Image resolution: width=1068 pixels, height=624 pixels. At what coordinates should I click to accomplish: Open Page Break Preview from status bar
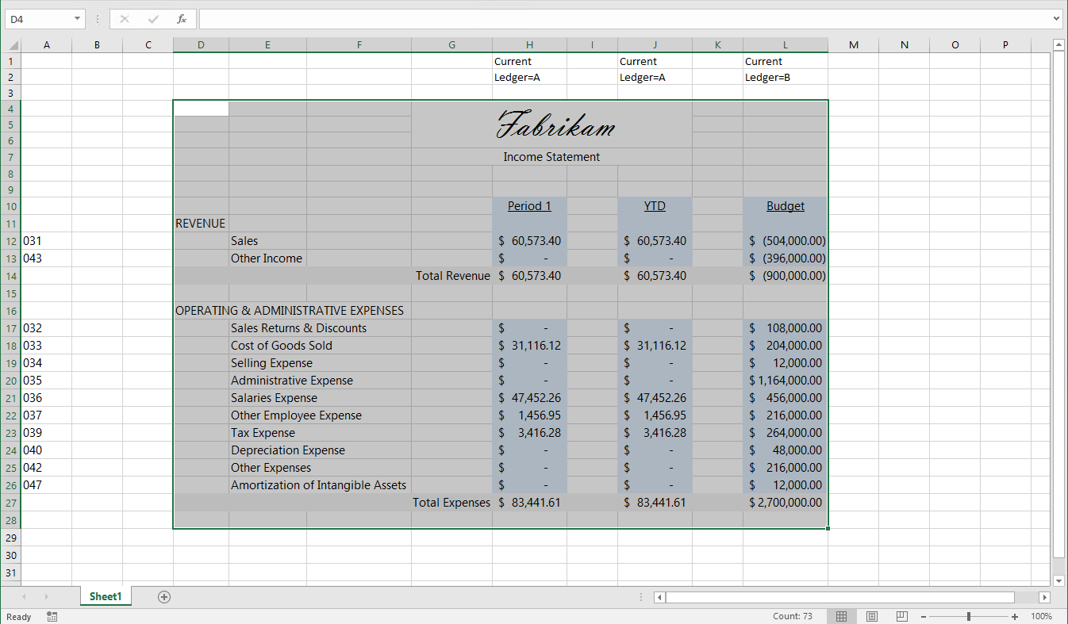901,616
